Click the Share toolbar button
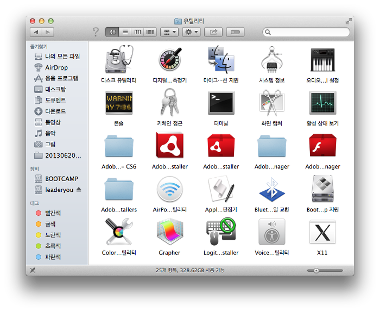380x312 pixels. coord(213,32)
